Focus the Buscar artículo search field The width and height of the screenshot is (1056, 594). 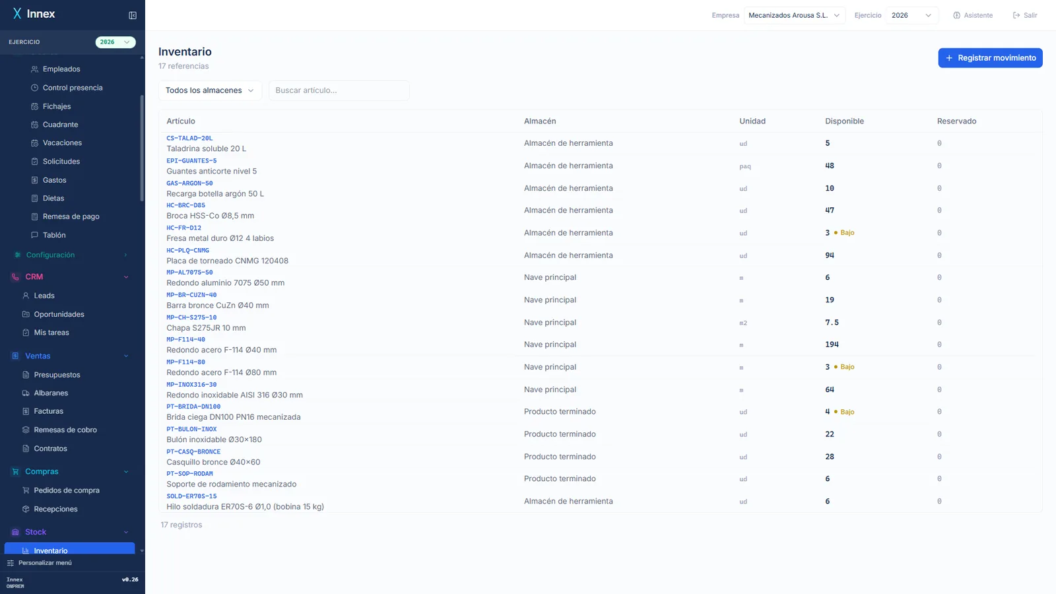click(339, 90)
